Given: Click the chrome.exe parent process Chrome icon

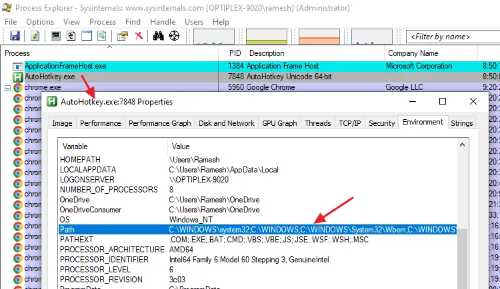Looking at the screenshot, I should tap(17, 87).
